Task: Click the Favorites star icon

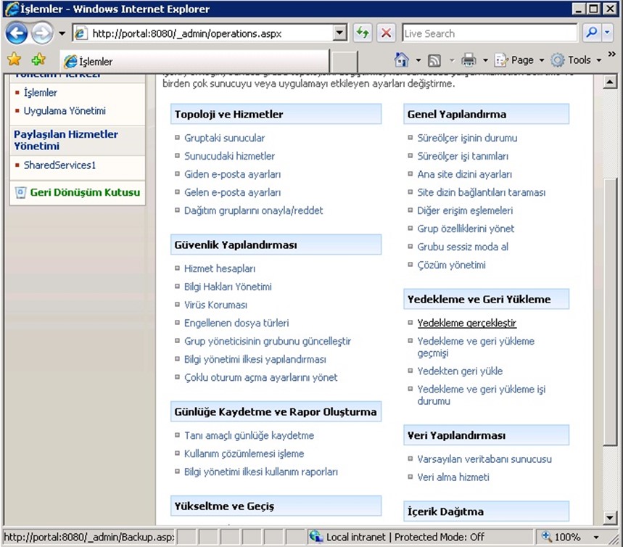Action: 14,60
